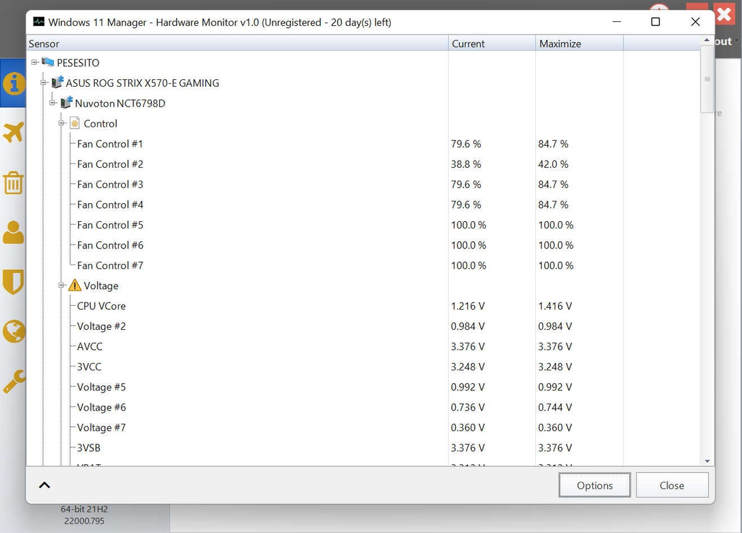Collapse the Voltage group

click(61, 285)
